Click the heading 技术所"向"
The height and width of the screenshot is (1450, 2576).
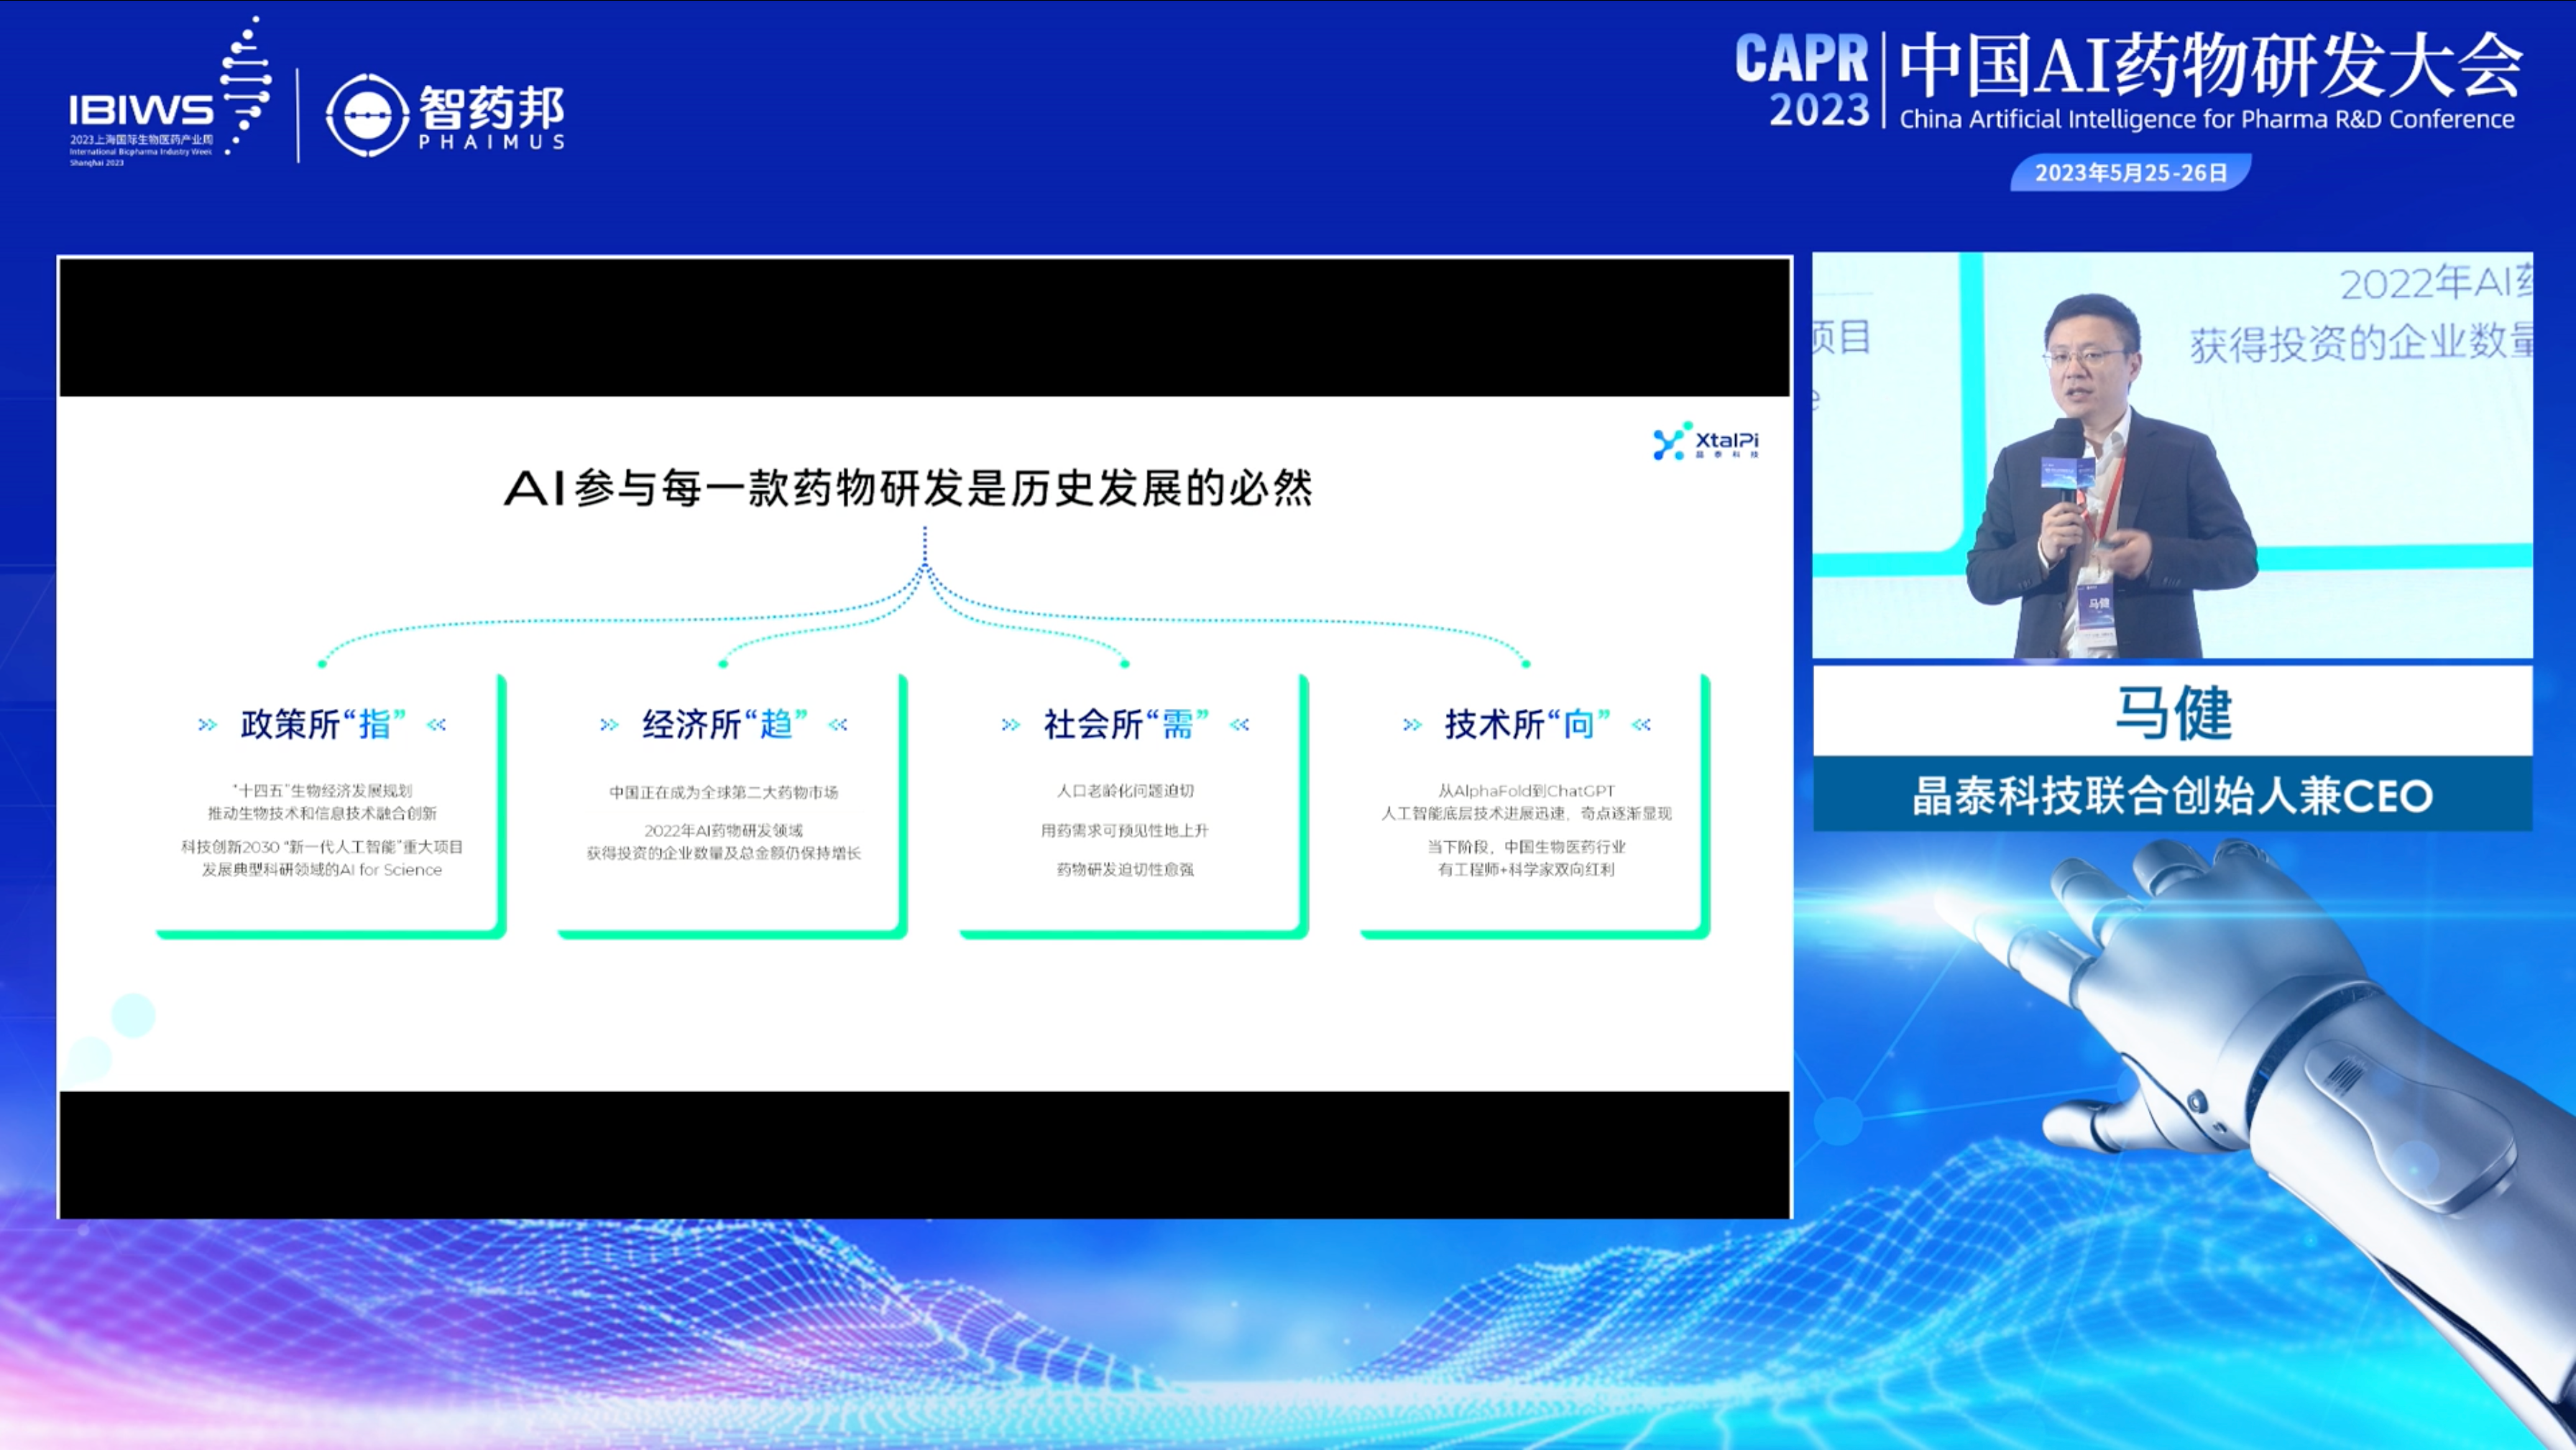click(1527, 724)
